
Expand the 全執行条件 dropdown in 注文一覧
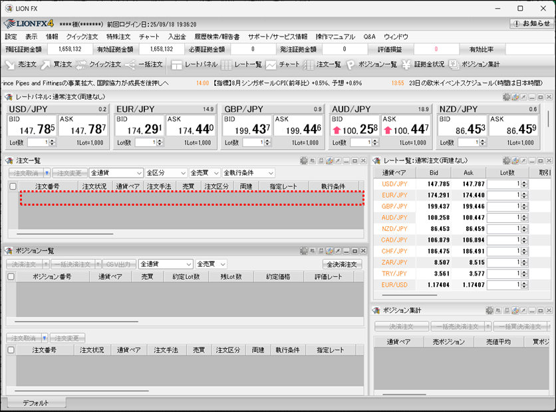tap(248, 173)
